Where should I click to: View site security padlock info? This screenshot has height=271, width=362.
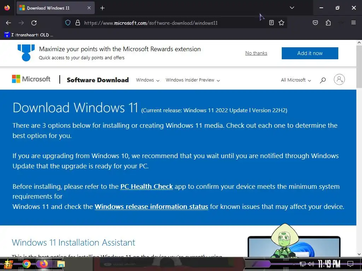(78, 23)
